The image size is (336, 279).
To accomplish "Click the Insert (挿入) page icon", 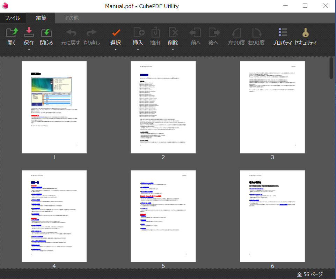I will tap(138, 33).
